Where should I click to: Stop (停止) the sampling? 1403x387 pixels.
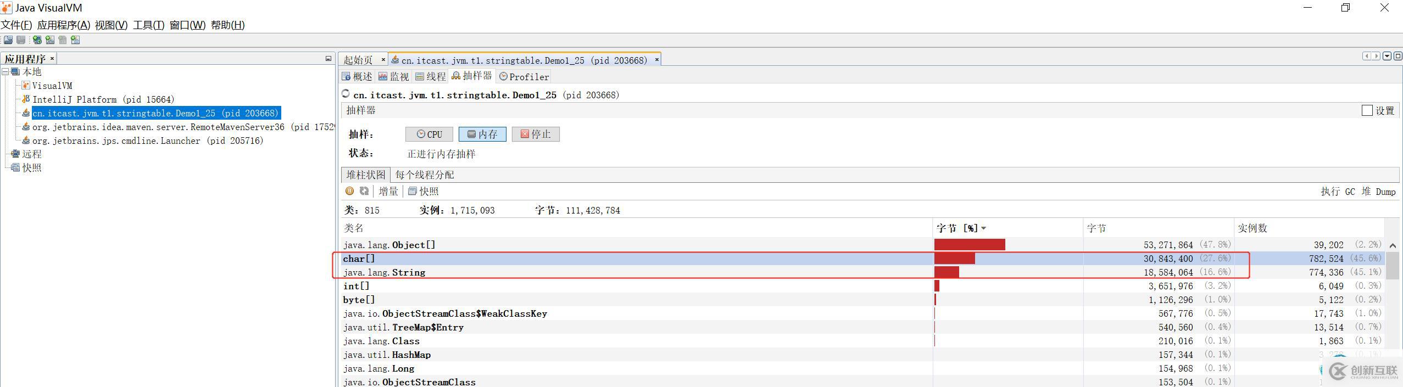(536, 134)
